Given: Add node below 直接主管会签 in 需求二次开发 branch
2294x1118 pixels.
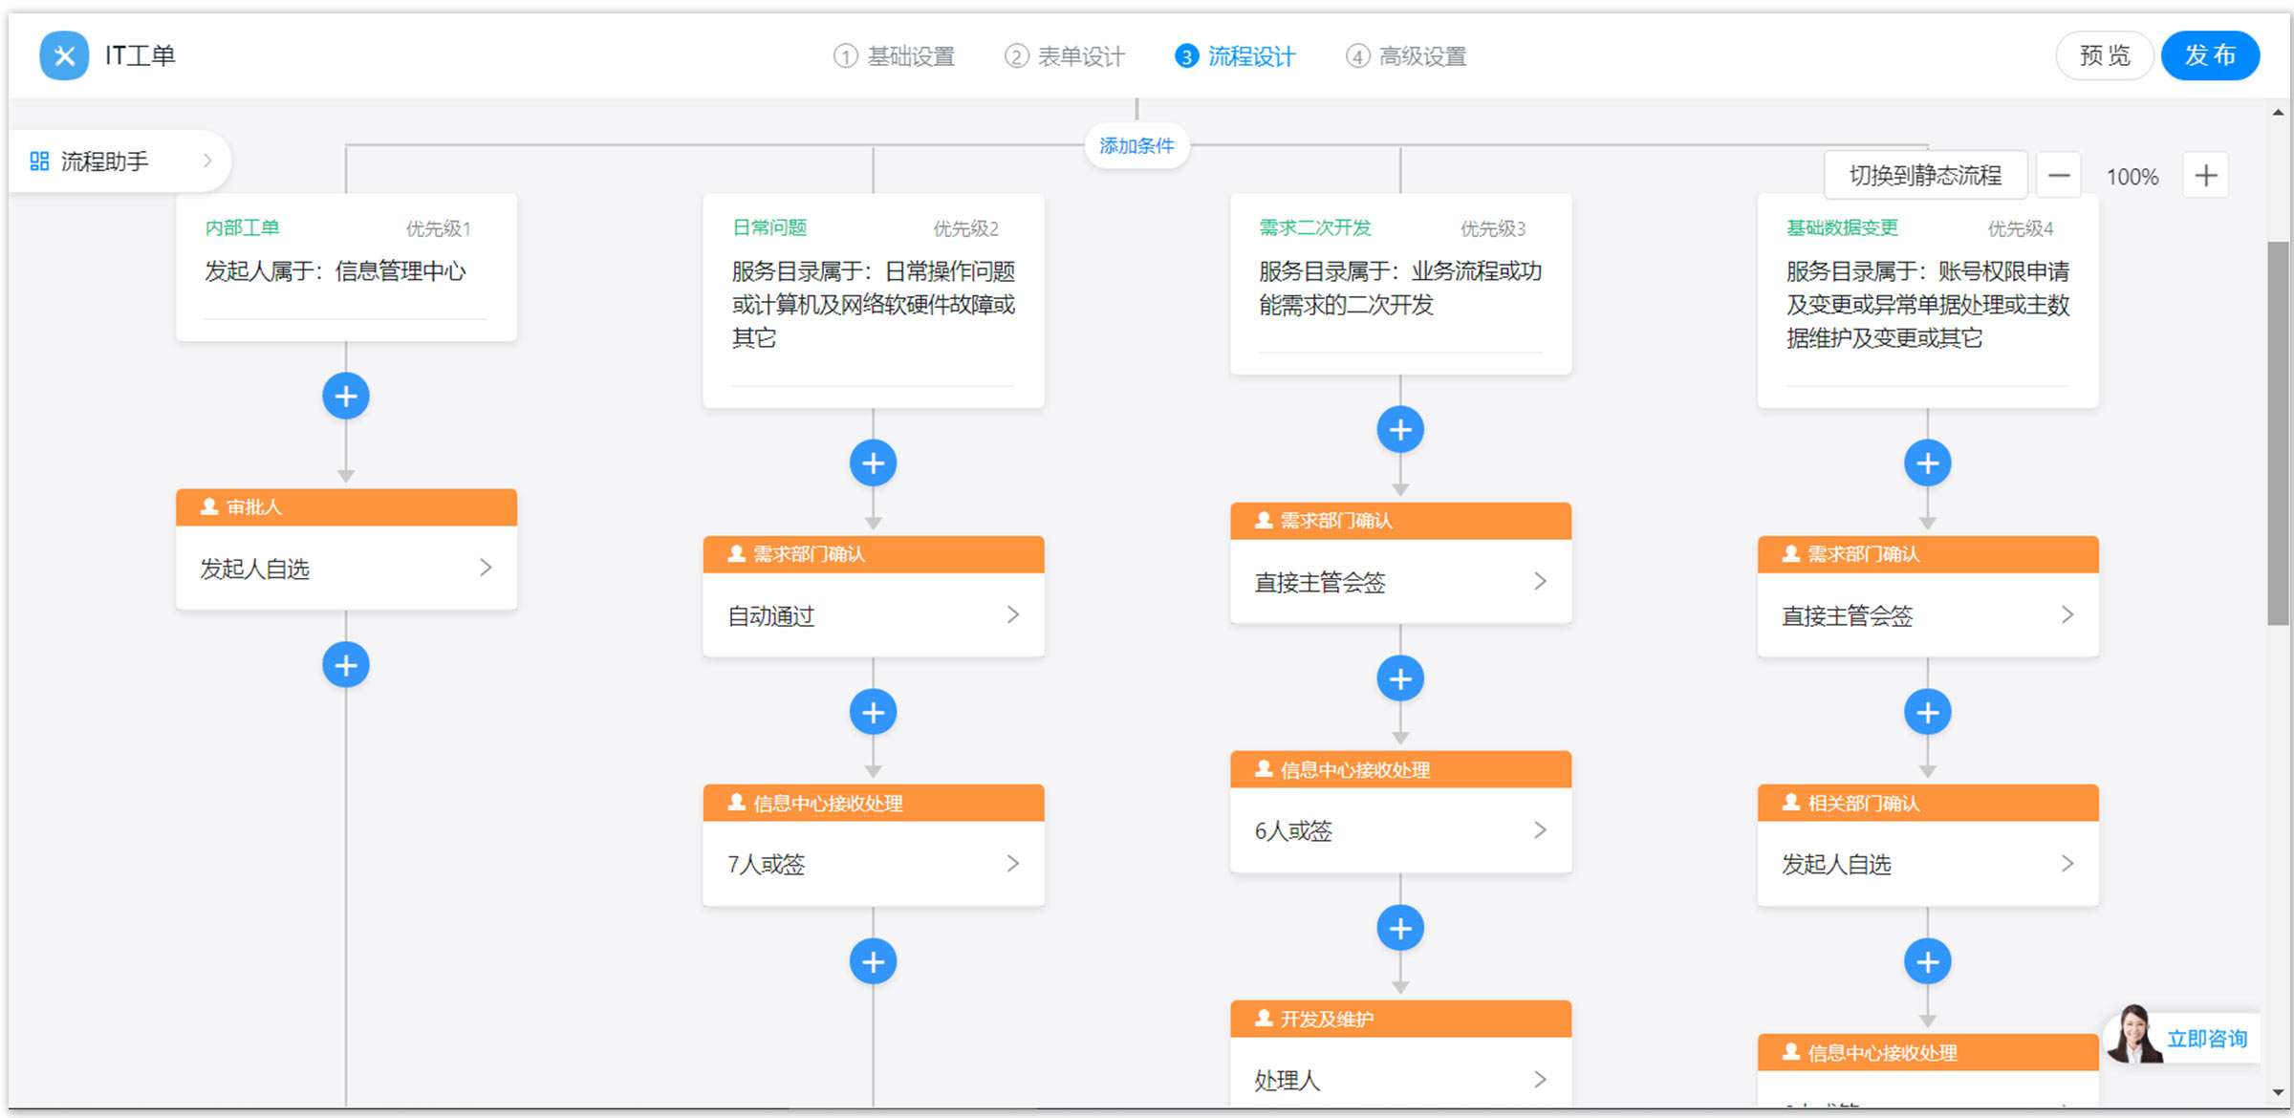Looking at the screenshot, I should (1399, 677).
